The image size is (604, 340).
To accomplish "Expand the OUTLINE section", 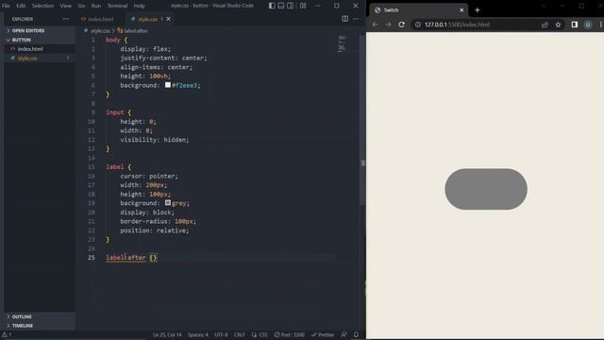I will coord(40,316).
